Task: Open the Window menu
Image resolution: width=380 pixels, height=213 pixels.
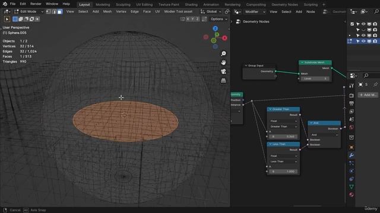Action: point(52,4)
